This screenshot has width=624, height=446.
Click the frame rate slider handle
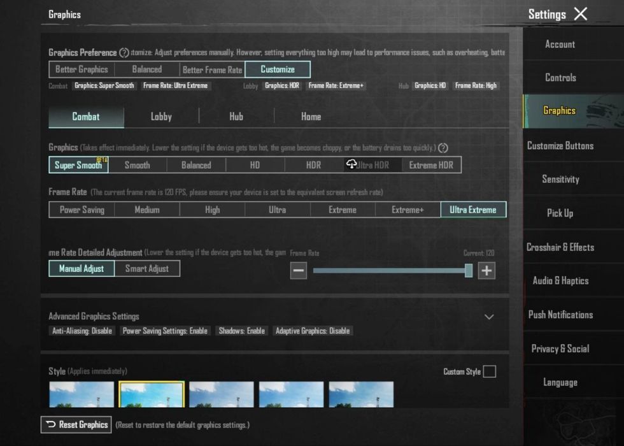469,271
